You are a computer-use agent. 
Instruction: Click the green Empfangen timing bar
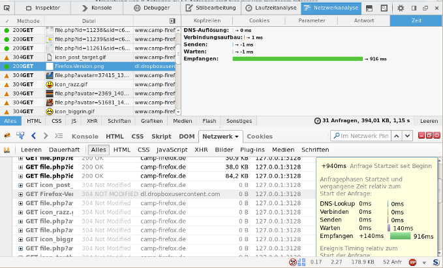pyautogui.click(x=298, y=59)
